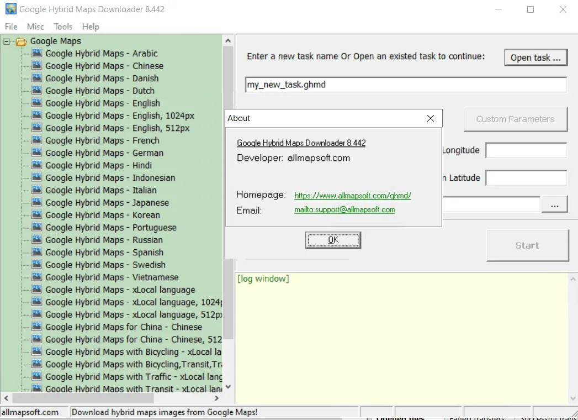Click the Custom Parameters button
The width and height of the screenshot is (578, 420).
coord(515,119)
